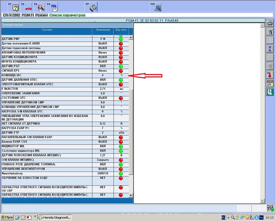Select the ДАТЧИК ДАВЛЕНИЯ VTEC row

(65, 80)
